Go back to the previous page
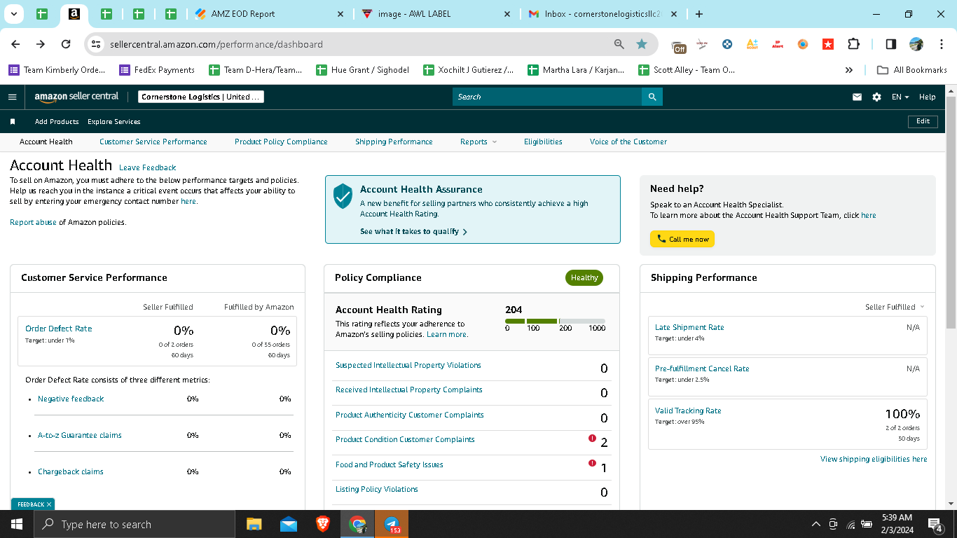Viewport: 957px width, 538px height. point(15,44)
